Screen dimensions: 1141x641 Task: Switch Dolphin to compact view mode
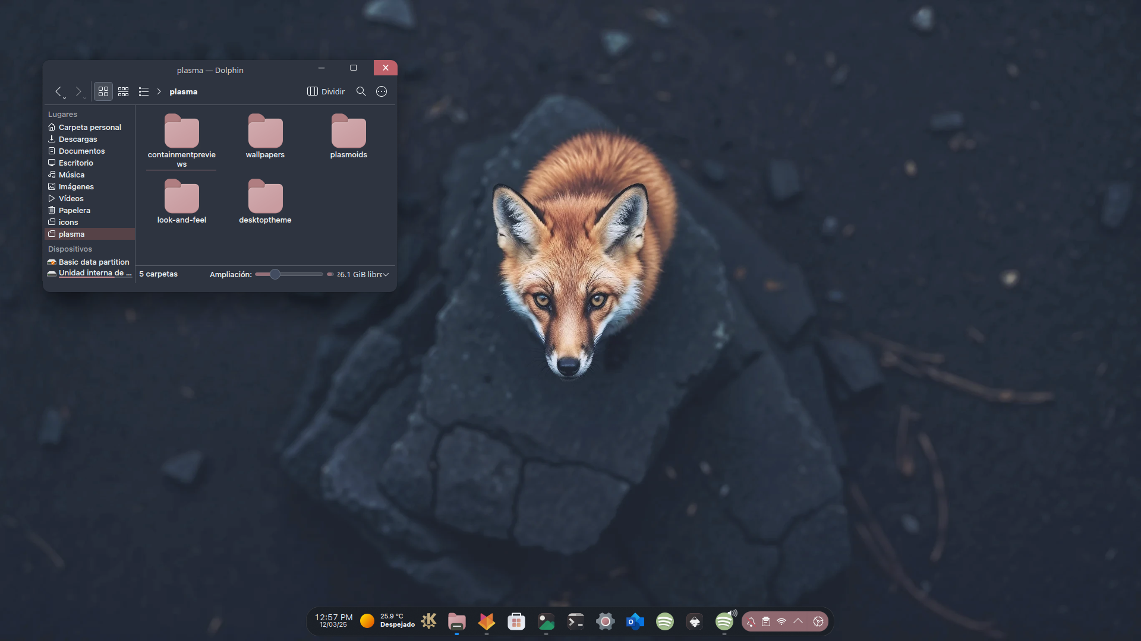click(x=124, y=91)
